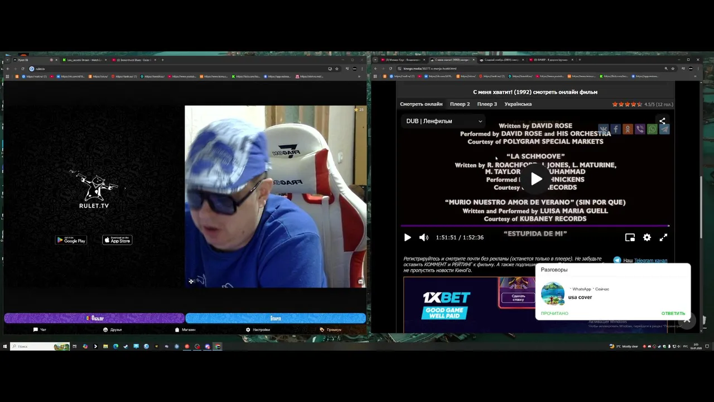The width and height of the screenshot is (714, 402).
Task: Open picture-in-picture mode in the player
Action: tap(630, 237)
